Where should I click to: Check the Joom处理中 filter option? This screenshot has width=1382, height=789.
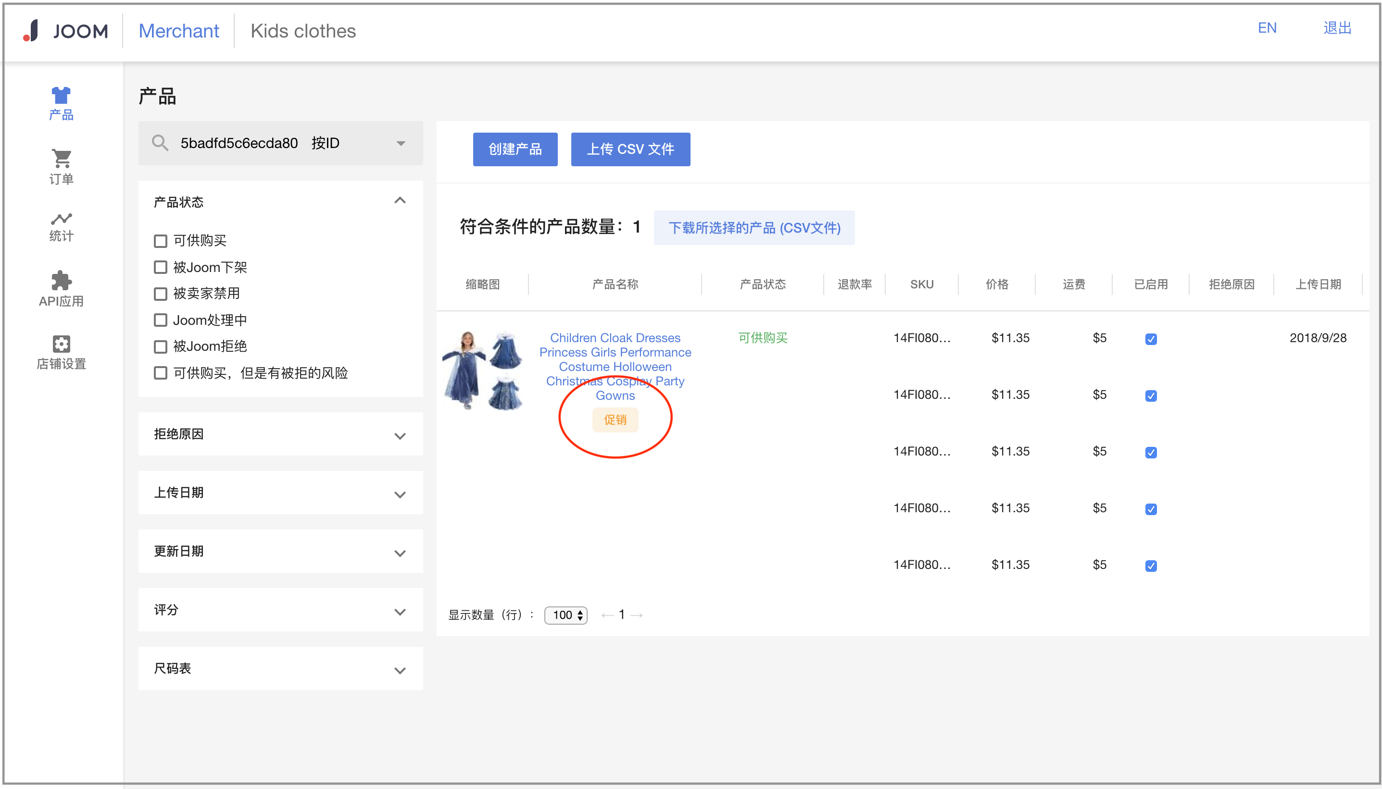point(160,320)
